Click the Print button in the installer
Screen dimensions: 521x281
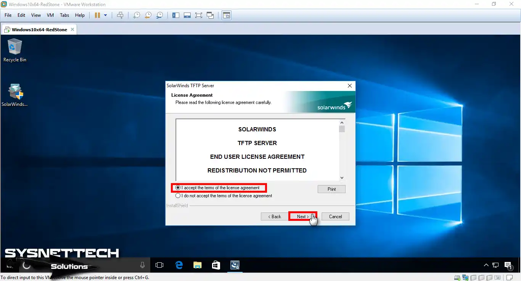point(331,189)
